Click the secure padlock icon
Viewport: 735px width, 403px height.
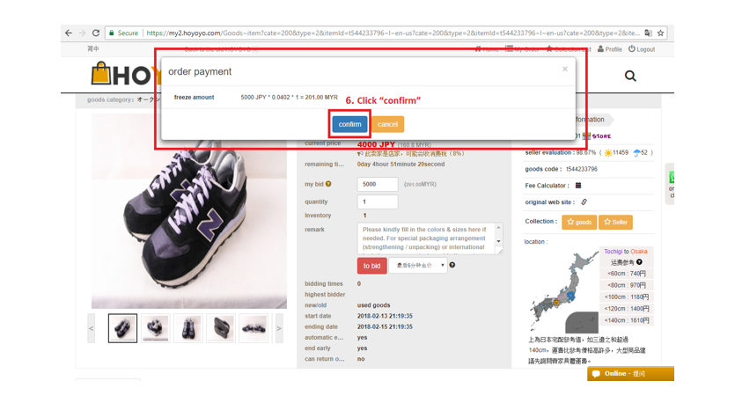coord(112,33)
